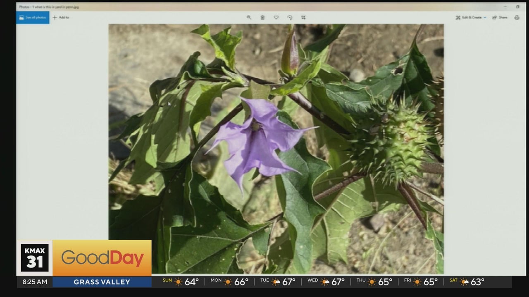The height and width of the screenshot is (297, 529).
Task: Select Sunday's 64° forecast
Action: point(180,282)
